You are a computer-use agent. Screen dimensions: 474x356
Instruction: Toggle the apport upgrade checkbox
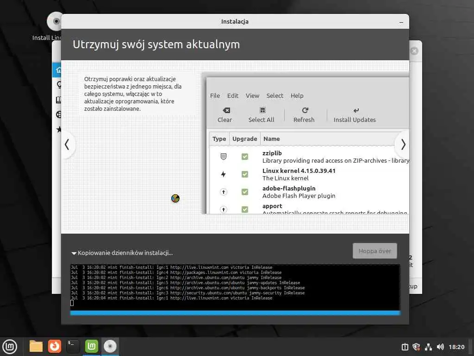(245, 209)
